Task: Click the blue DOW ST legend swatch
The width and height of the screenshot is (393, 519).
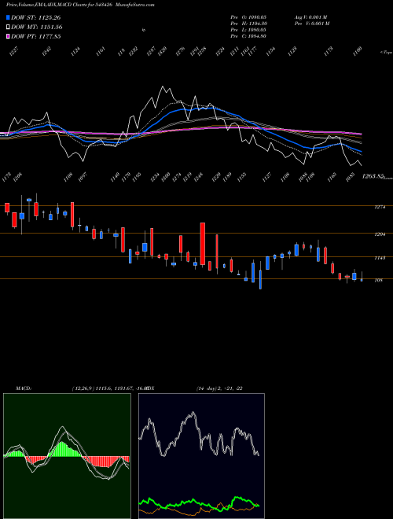Action: (8, 17)
